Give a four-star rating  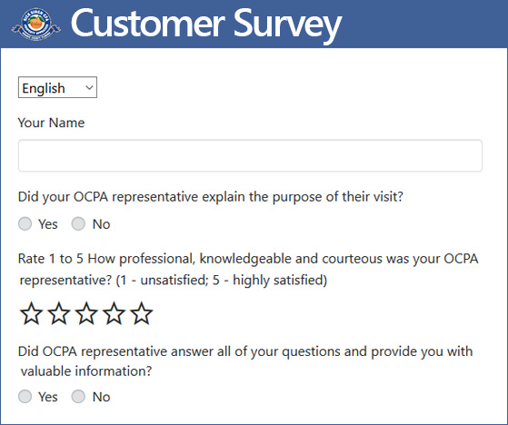pos(114,313)
